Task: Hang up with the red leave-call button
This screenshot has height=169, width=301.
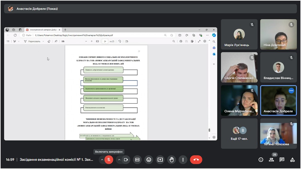Action: click(x=196, y=160)
